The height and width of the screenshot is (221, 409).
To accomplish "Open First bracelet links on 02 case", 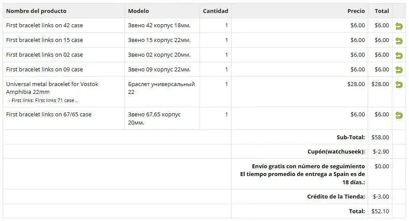I will tap(44, 55).
